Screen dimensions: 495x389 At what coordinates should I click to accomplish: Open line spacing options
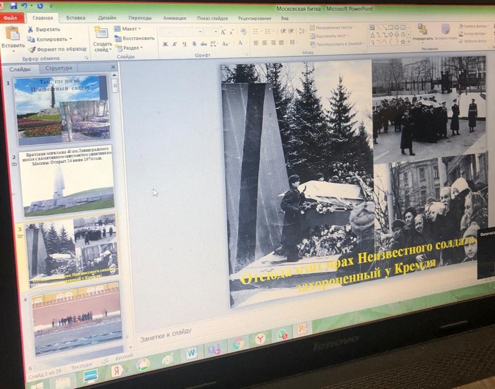[x=302, y=31]
